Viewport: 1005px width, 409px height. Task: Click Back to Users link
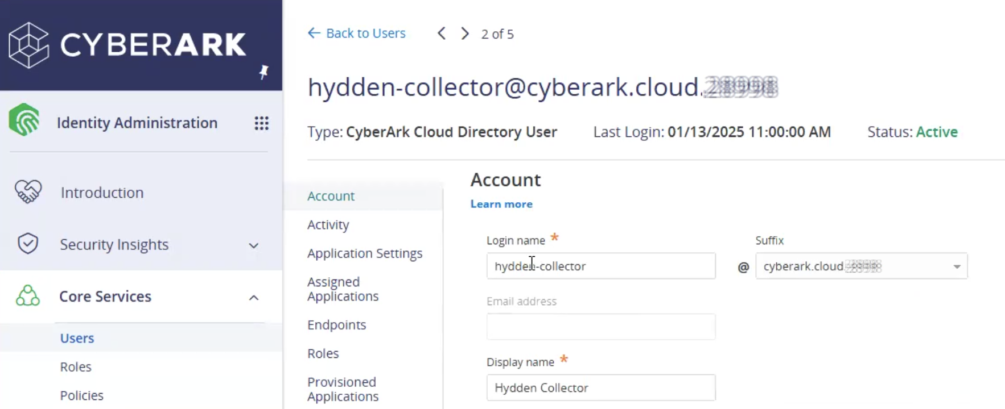click(357, 34)
